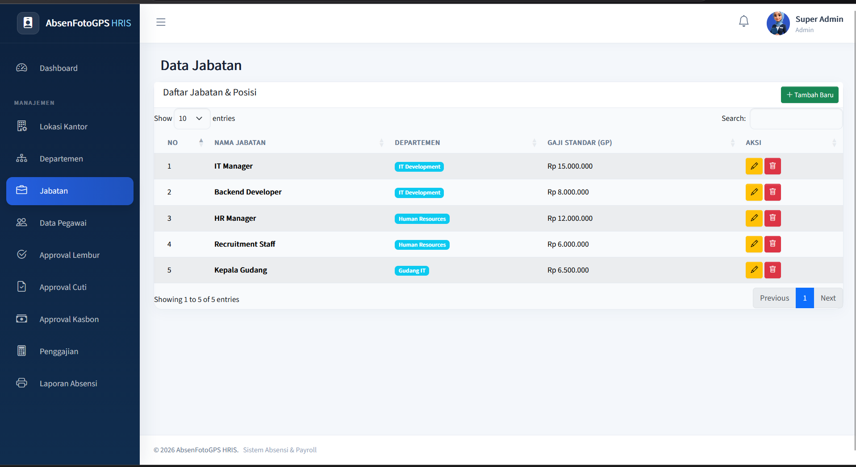
Task: Click the IT Development badge for IT Manager
Action: (x=419, y=167)
